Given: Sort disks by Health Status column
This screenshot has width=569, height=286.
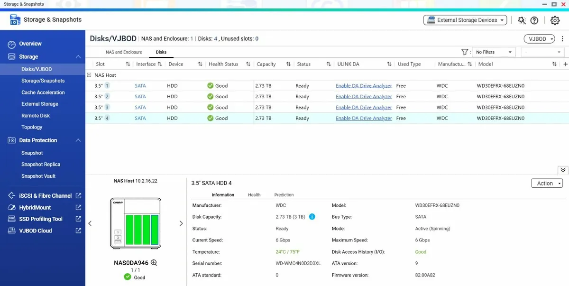Looking at the screenshot, I should pos(248,64).
